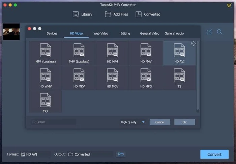Pick the TS format tile

point(179,78)
